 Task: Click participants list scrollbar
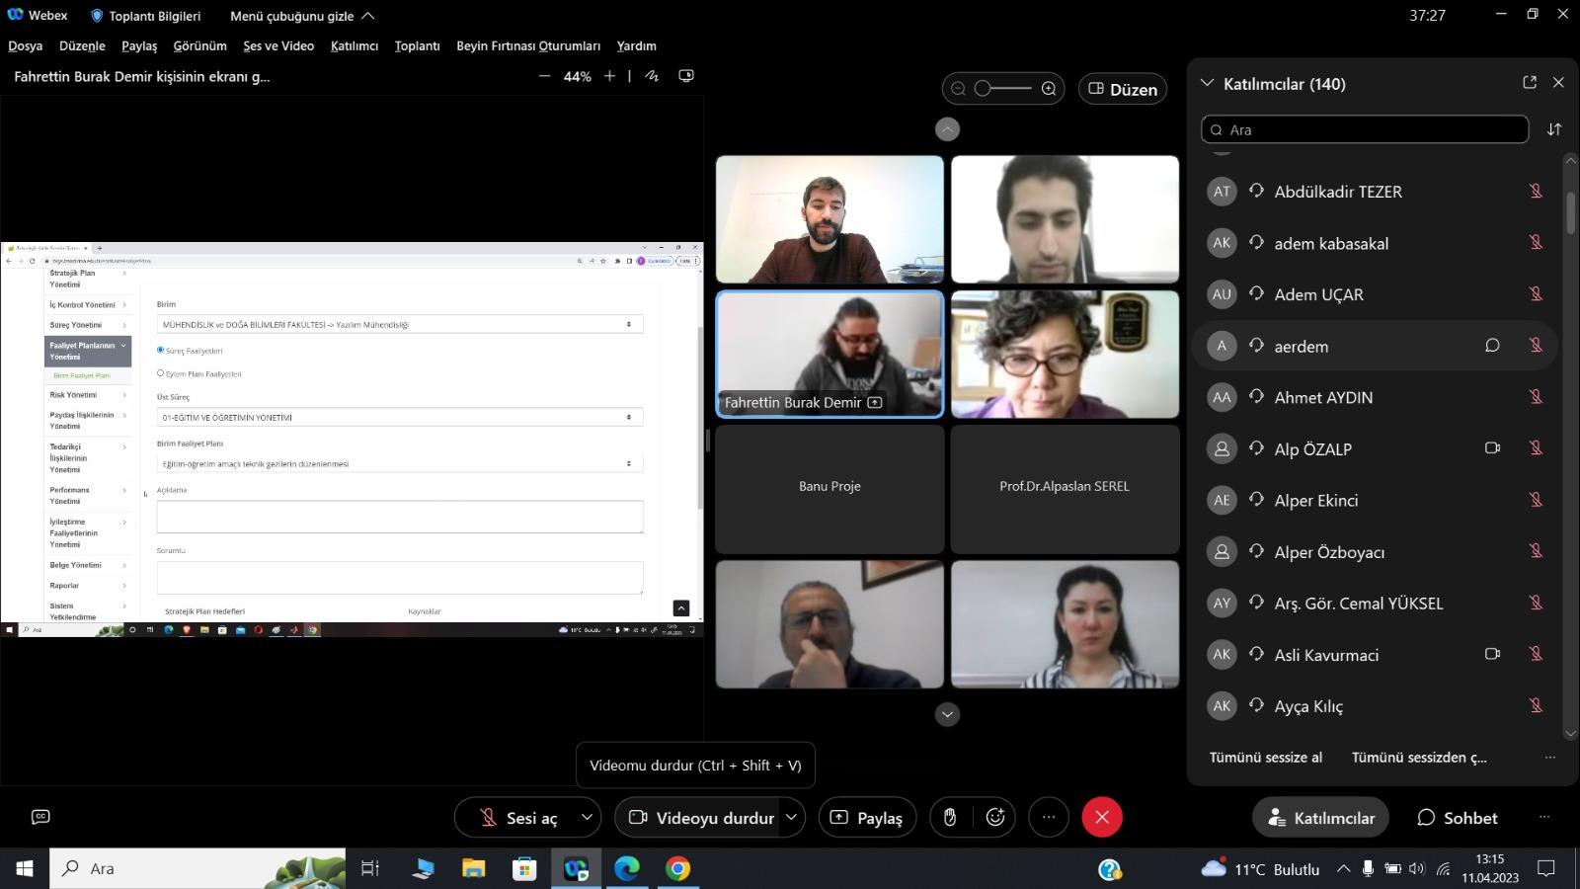[1570, 212]
